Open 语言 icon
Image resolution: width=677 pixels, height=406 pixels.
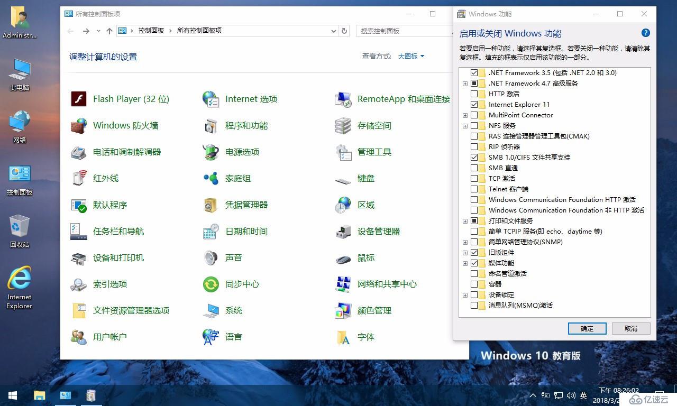[211, 337]
